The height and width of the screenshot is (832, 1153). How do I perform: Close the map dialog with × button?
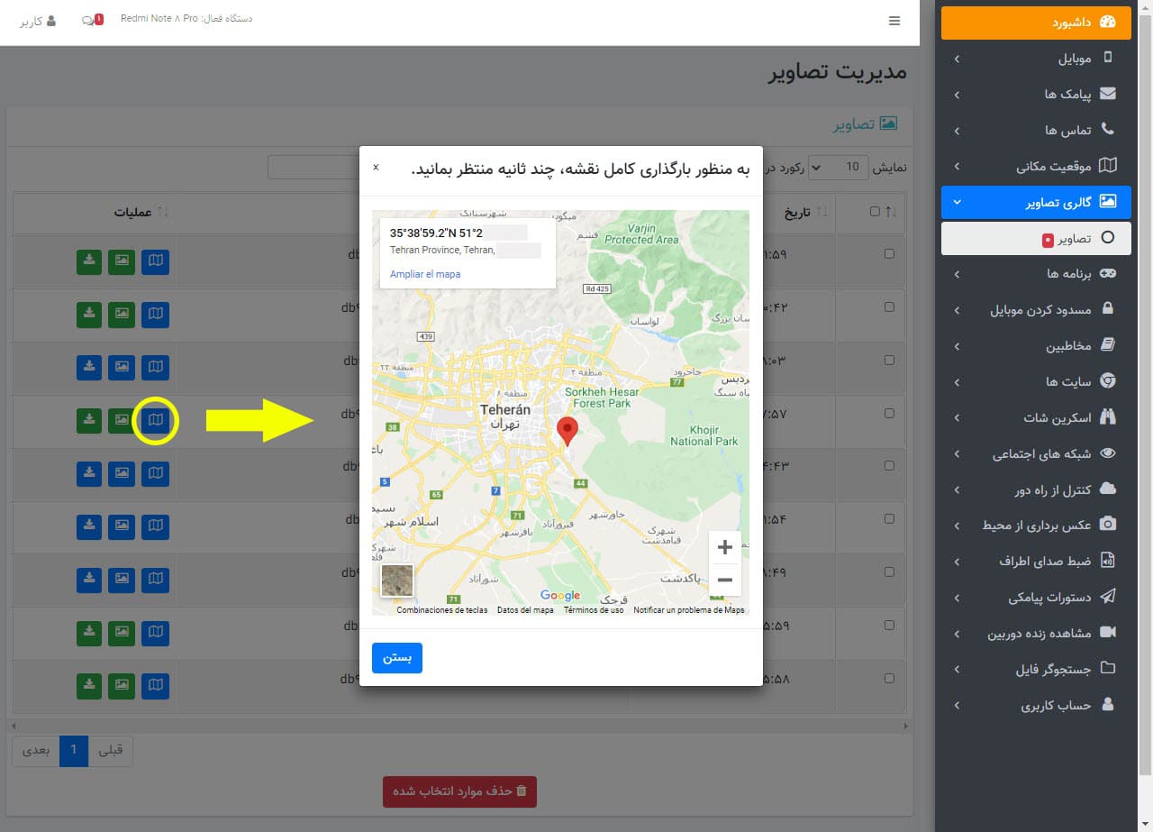(376, 168)
